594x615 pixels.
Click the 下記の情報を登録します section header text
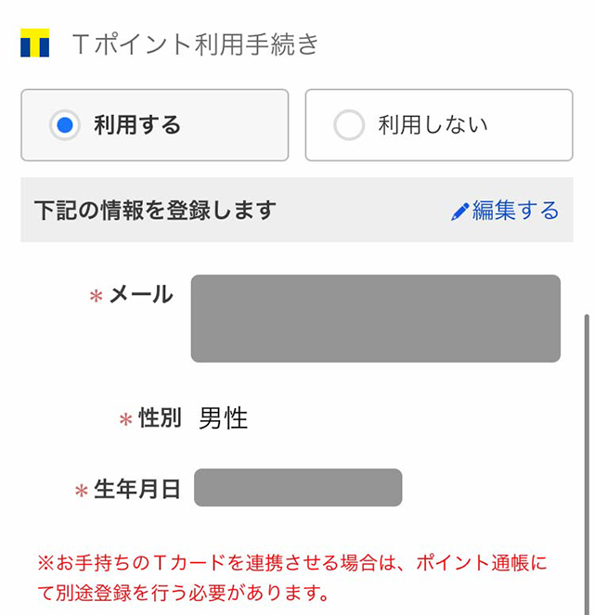tap(155, 211)
